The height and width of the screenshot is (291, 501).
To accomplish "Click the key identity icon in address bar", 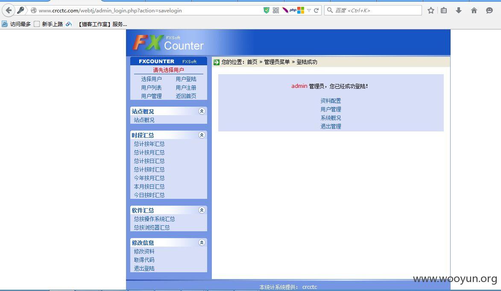I will click(x=21, y=10).
